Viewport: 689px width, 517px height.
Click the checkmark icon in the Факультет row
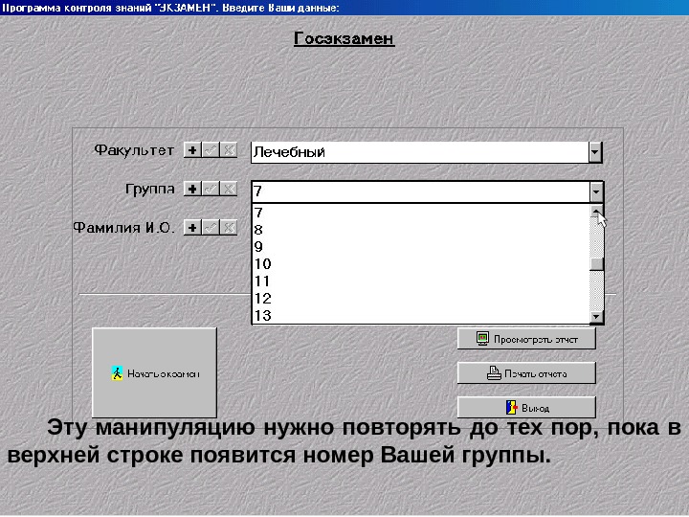[x=211, y=150]
